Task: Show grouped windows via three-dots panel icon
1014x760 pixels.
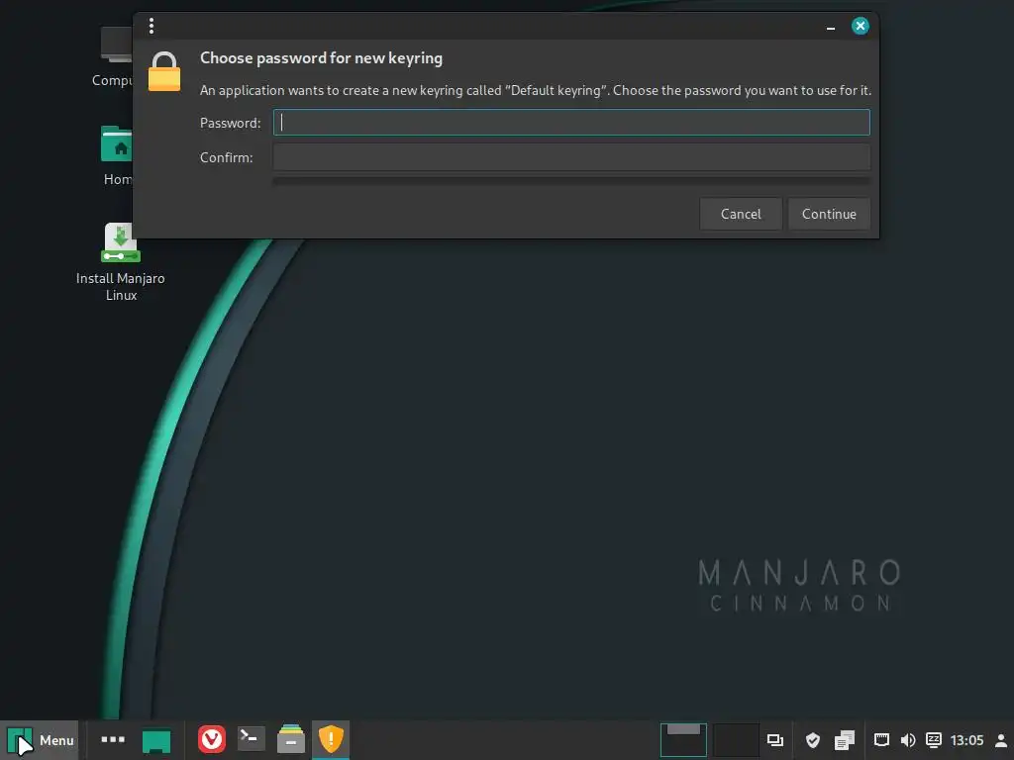Action: click(113, 739)
